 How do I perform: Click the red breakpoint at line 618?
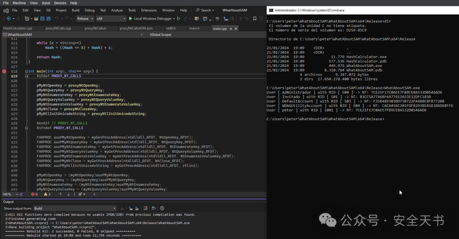click(x=4, y=71)
